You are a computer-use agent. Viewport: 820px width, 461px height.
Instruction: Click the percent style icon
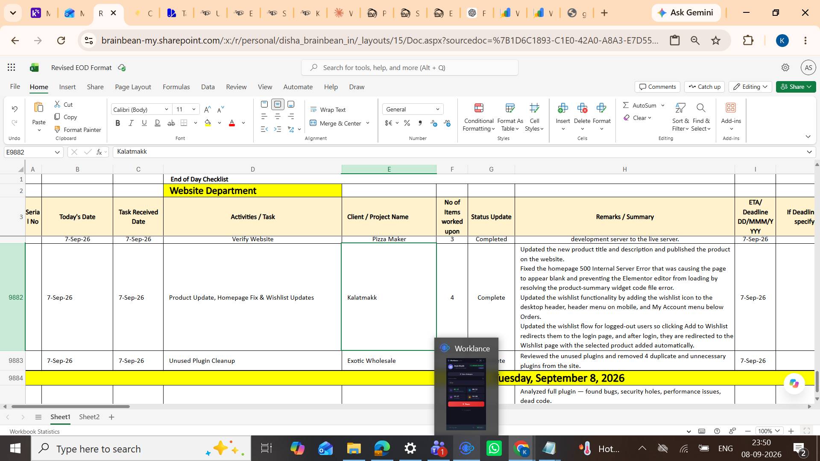[x=407, y=123]
